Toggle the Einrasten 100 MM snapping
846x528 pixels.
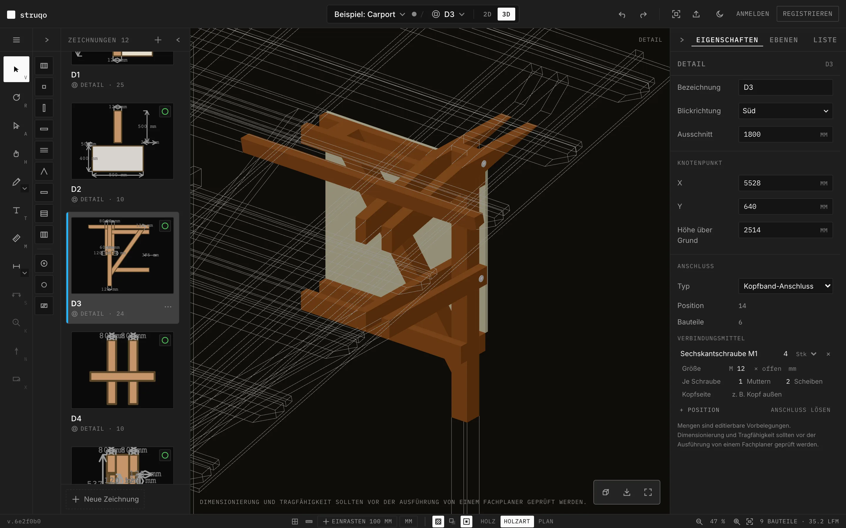click(x=357, y=521)
